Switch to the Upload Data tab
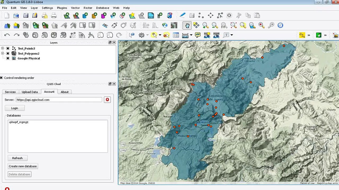The height and width of the screenshot is (190, 339). [x=30, y=92]
